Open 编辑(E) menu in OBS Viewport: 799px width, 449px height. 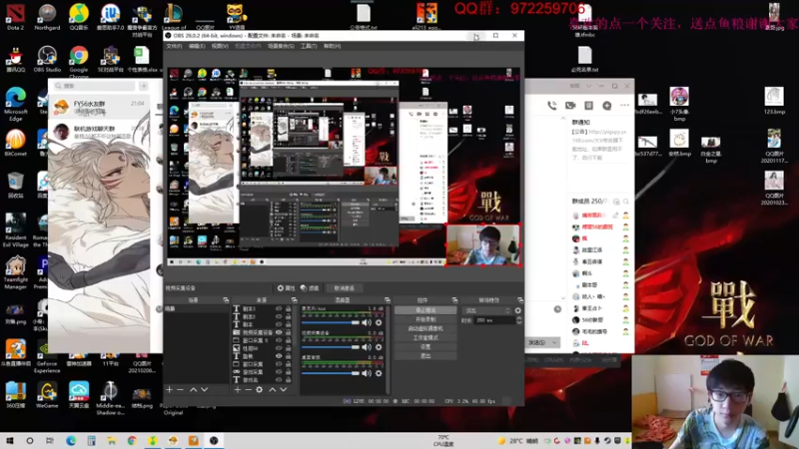coord(197,46)
